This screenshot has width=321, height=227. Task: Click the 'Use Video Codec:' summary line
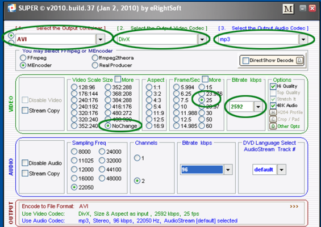(x=111, y=214)
